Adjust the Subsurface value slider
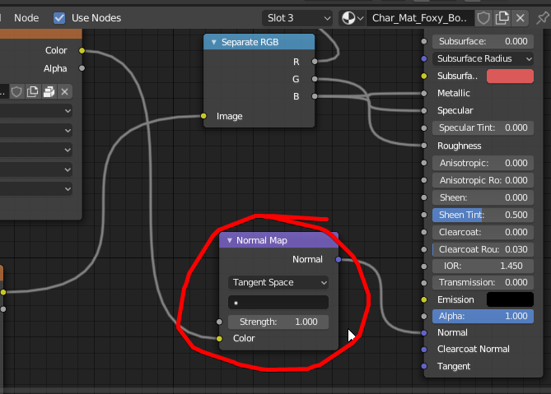 (483, 41)
